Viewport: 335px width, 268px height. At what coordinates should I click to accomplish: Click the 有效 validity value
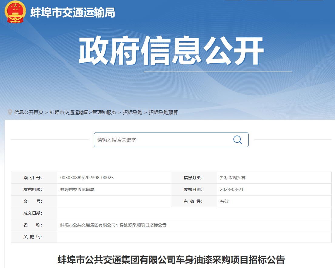[x=224, y=201]
